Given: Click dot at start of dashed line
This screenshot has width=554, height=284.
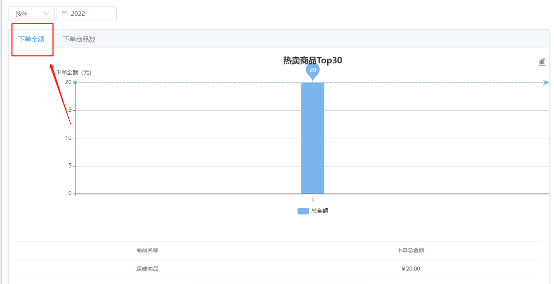Looking at the screenshot, I should click(x=75, y=82).
